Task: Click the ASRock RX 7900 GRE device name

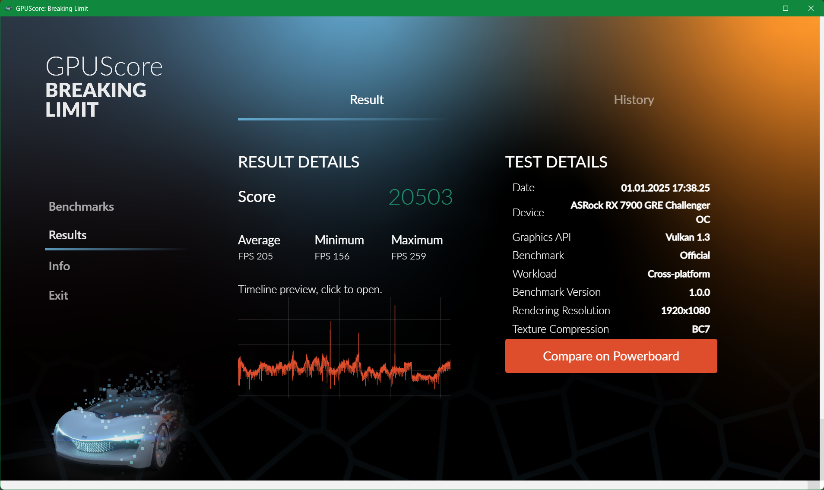Action: 640,212
